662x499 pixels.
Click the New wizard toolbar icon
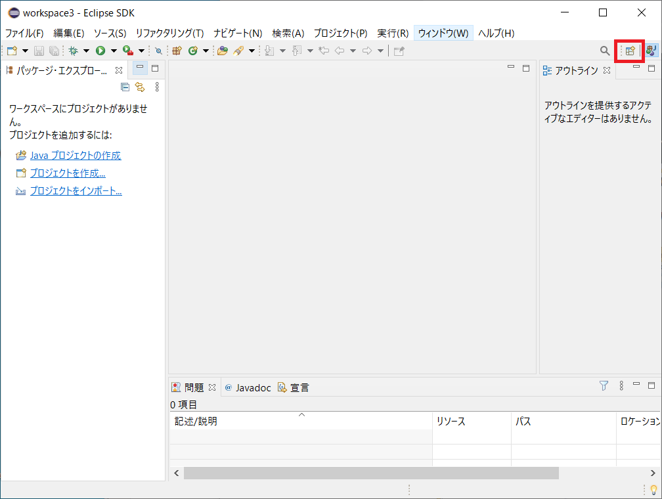click(12, 51)
